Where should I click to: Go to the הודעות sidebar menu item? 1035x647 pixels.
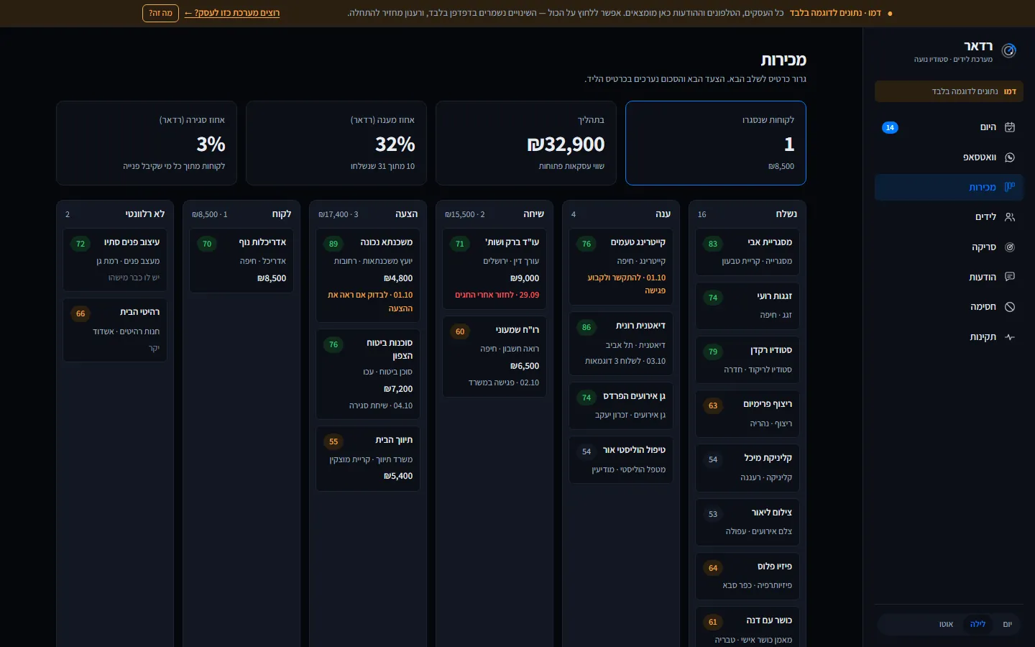(x=949, y=277)
